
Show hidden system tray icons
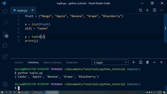pos(145,92)
